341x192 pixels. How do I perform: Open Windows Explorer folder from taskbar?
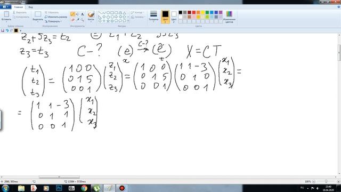tap(21, 188)
